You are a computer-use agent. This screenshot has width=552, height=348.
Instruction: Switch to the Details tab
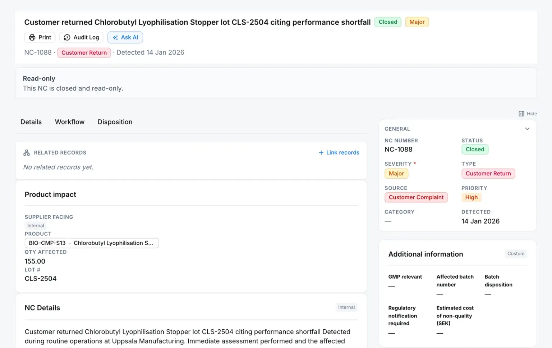click(31, 122)
